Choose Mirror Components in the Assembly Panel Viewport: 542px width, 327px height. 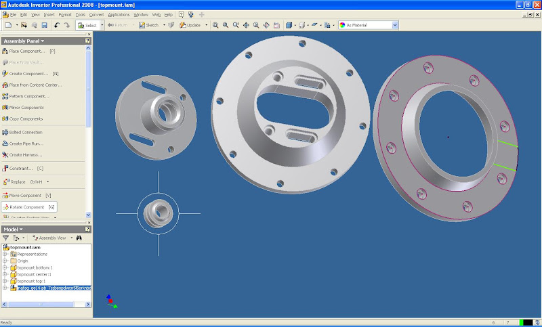point(27,108)
